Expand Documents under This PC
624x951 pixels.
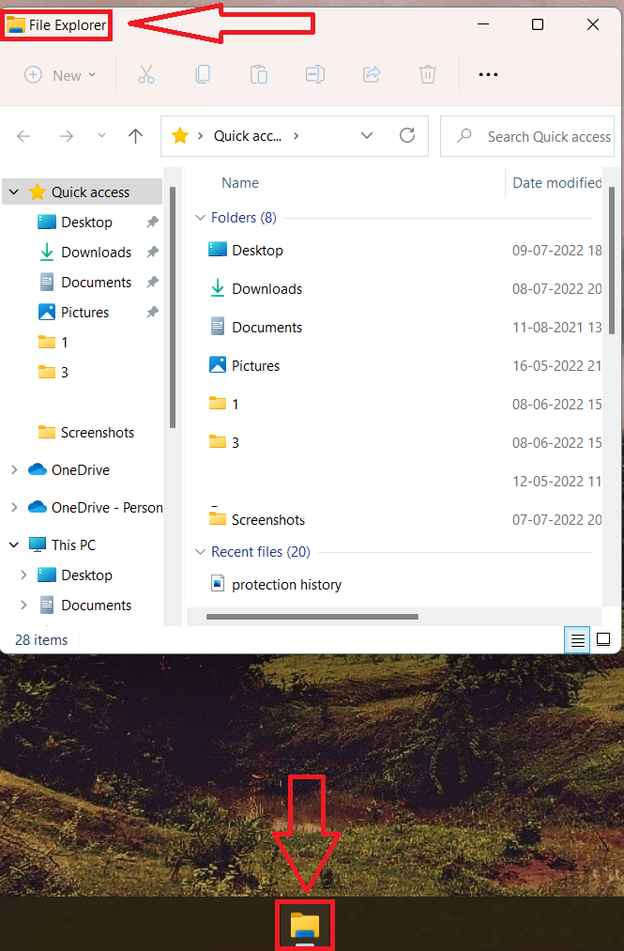[23, 605]
